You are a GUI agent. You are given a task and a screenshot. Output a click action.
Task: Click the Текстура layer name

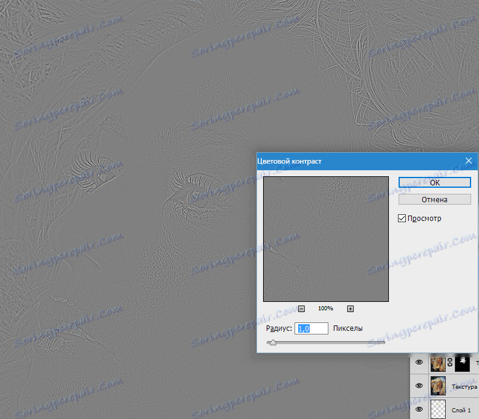(x=464, y=386)
